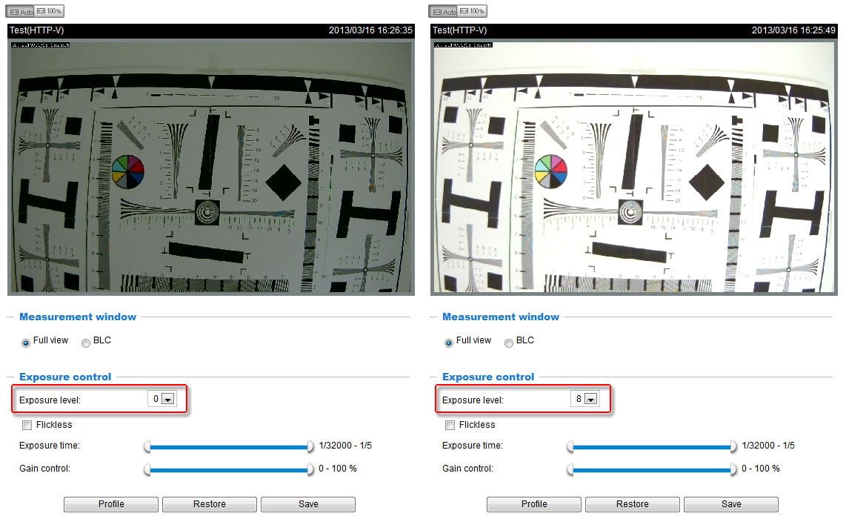This screenshot has height=519, width=846.
Task: Click Auto size button in left panel
Action: [x=21, y=11]
